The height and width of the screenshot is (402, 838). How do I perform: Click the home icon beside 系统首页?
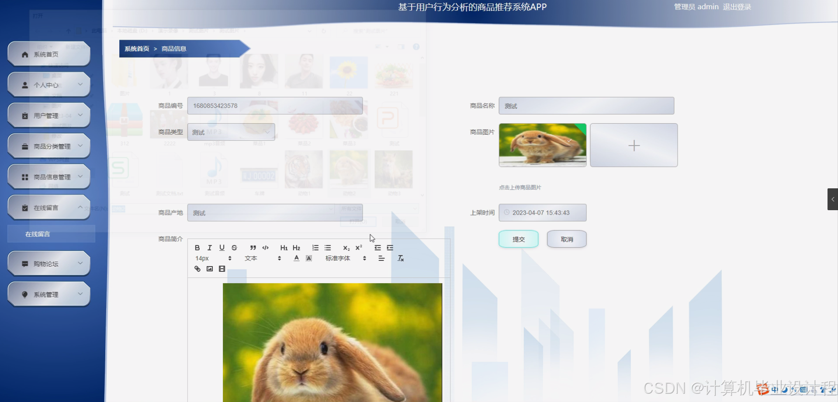pyautogui.click(x=25, y=55)
